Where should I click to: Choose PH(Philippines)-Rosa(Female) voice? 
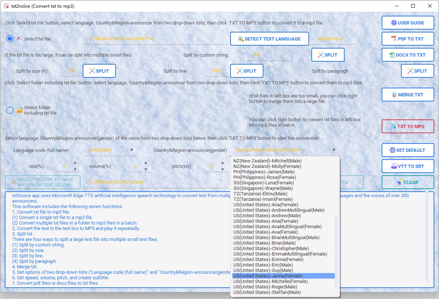(284, 177)
